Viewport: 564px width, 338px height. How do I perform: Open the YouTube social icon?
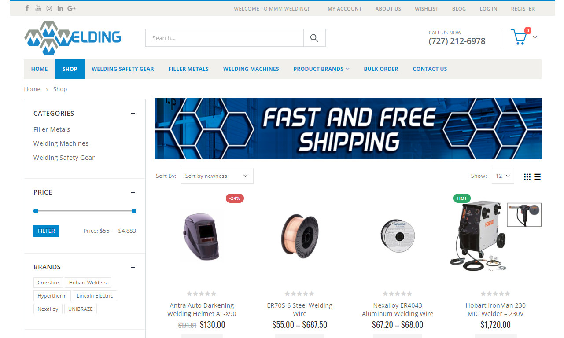point(38,8)
